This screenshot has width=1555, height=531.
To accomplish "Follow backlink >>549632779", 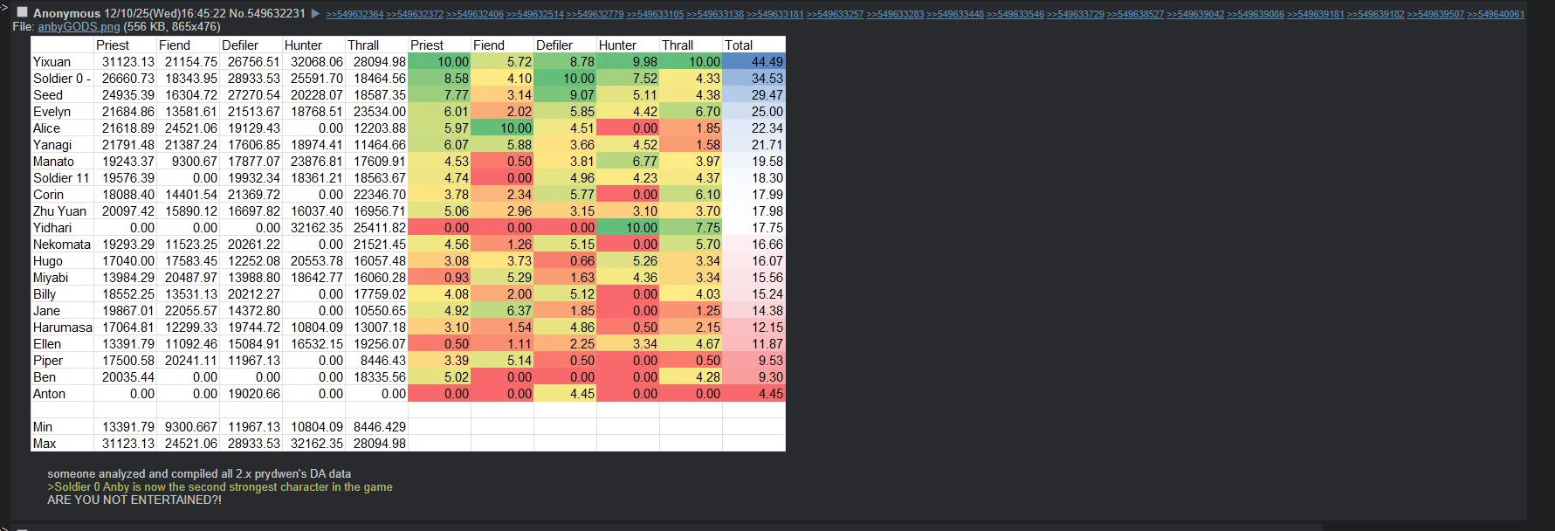I will pyautogui.click(x=595, y=14).
